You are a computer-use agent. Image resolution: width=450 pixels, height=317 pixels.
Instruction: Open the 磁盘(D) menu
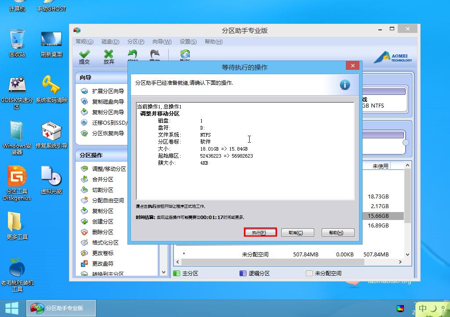110,42
